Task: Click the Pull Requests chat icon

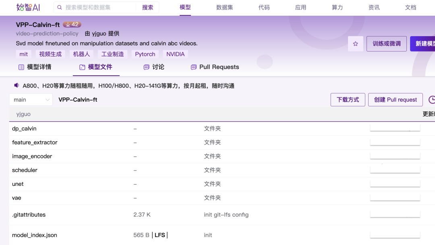Action: [x=194, y=67]
